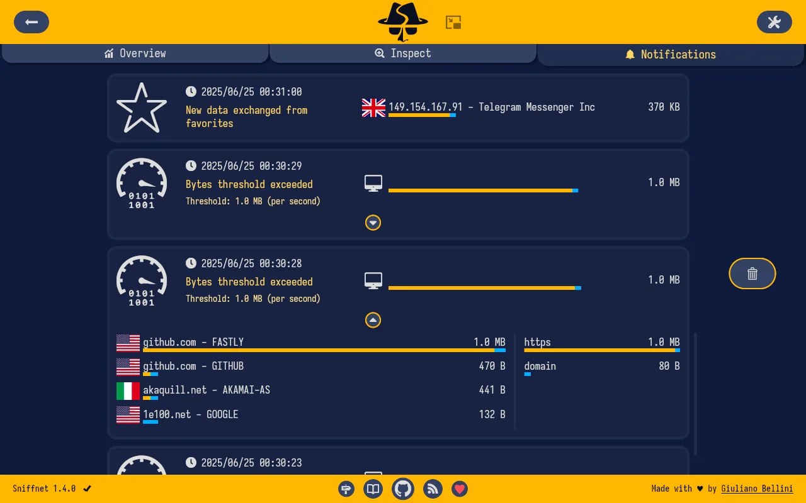Click the back arrow button
Screen dimensions: 806x503
point(31,22)
